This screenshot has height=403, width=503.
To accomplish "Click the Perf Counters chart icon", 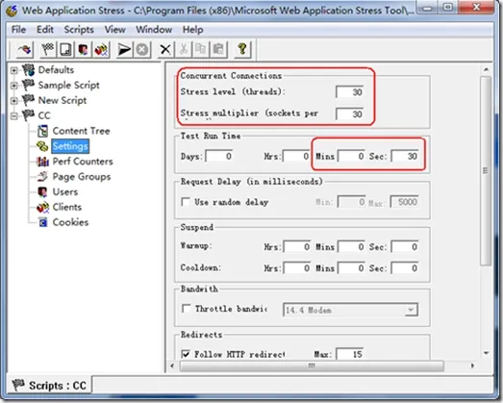I will [42, 162].
